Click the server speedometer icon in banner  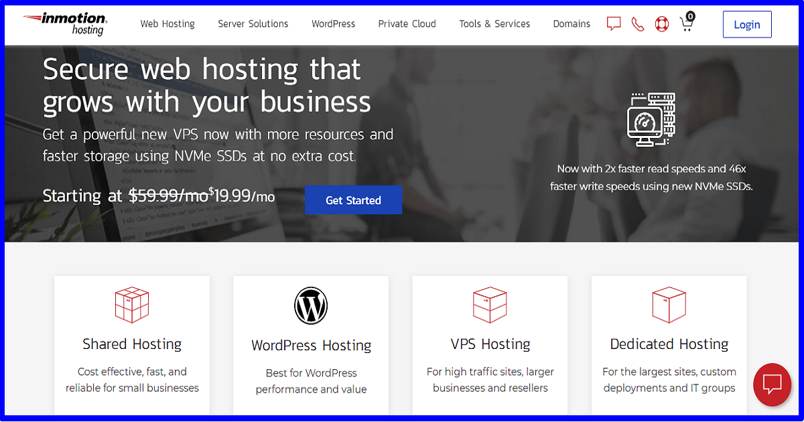[651, 121]
